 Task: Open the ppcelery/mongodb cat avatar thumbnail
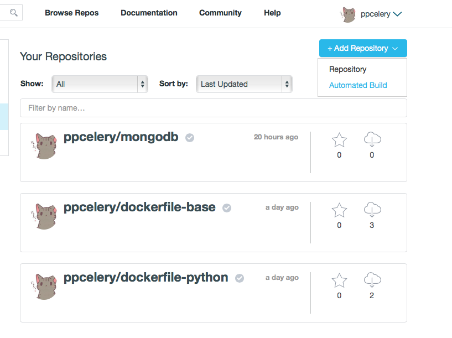click(46, 146)
